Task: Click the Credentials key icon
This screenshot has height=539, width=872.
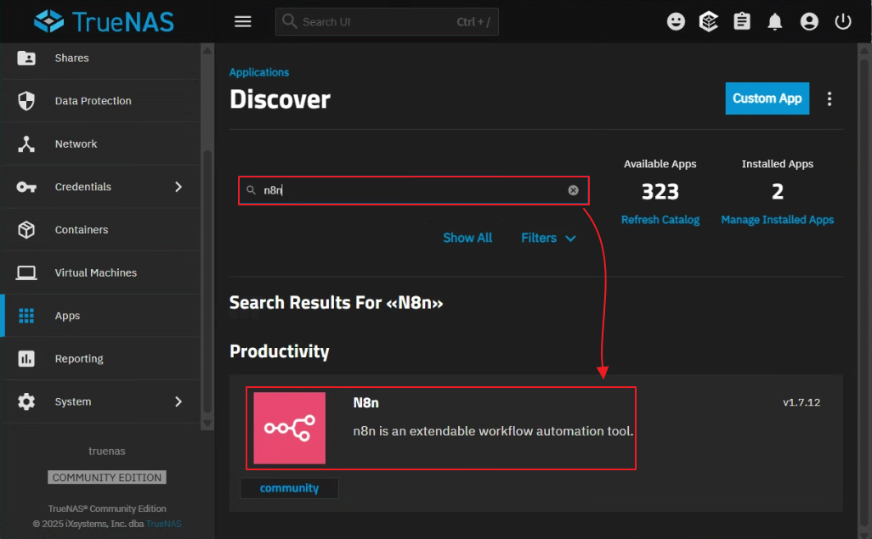Action: 26,187
